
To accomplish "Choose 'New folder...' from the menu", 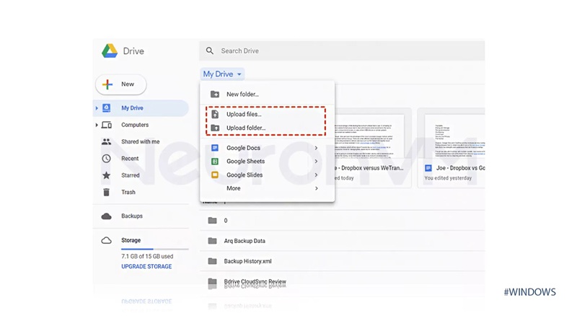I will pyautogui.click(x=267, y=94).
